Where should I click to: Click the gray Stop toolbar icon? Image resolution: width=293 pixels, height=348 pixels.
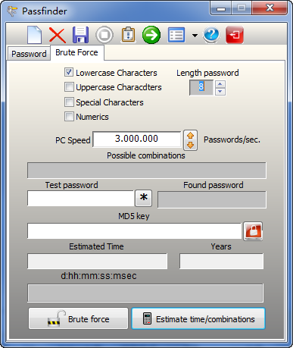tap(104, 35)
